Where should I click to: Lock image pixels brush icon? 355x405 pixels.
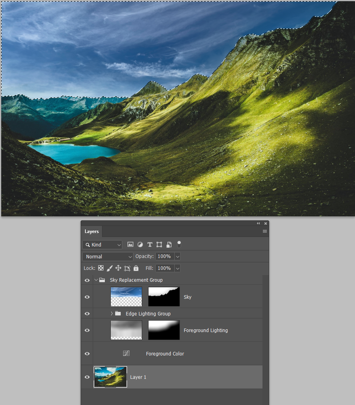[110, 268]
